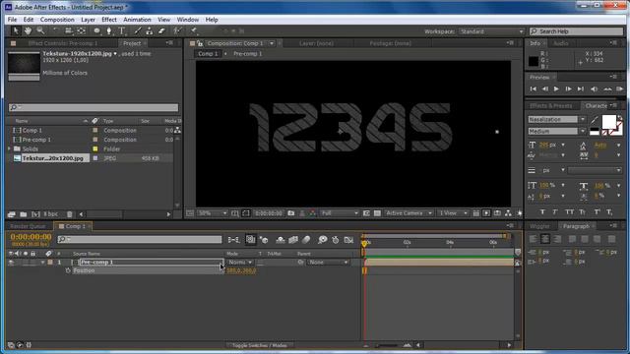630x354 pixels.
Task: Toggle Draft 3D in timeline
Action: click(x=264, y=240)
